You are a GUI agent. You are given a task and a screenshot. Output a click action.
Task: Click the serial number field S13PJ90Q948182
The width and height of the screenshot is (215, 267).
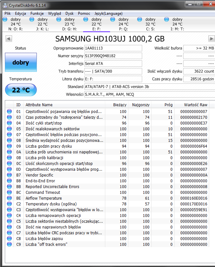coord(113,56)
